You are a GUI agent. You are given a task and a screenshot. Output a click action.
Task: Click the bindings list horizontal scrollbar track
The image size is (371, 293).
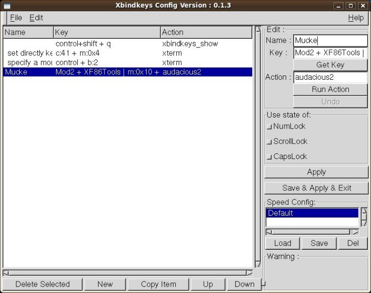(128, 273)
